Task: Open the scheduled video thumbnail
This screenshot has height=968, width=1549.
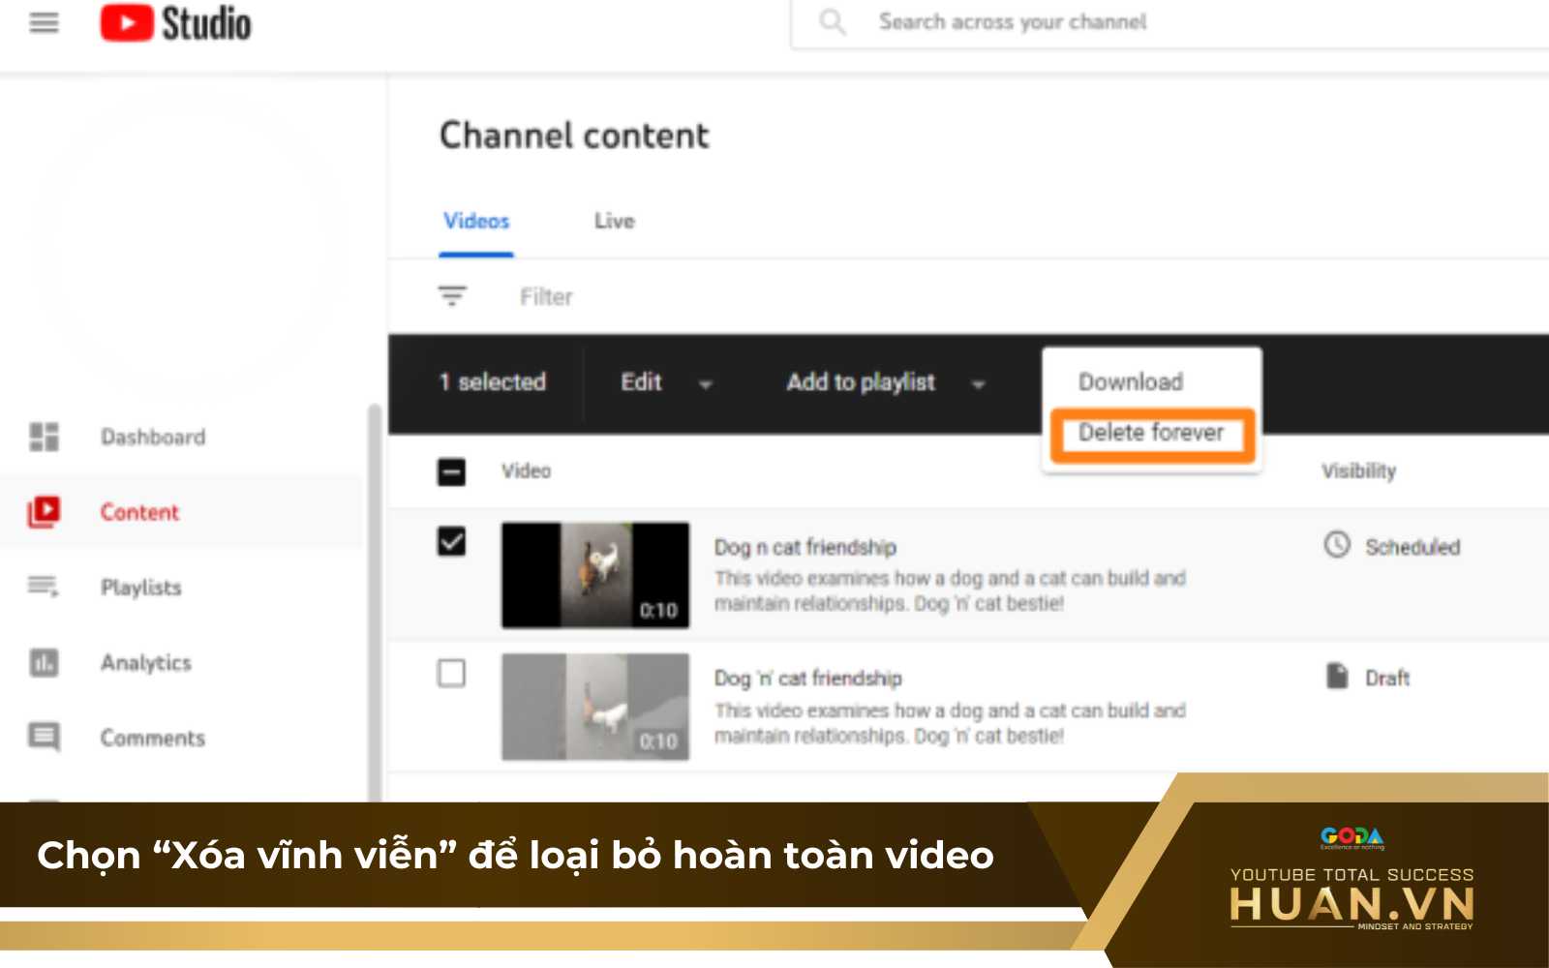Action: click(x=595, y=575)
